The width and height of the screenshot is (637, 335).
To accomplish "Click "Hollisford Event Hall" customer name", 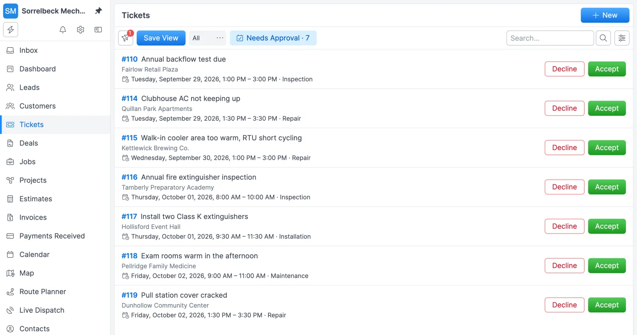I will point(151,227).
